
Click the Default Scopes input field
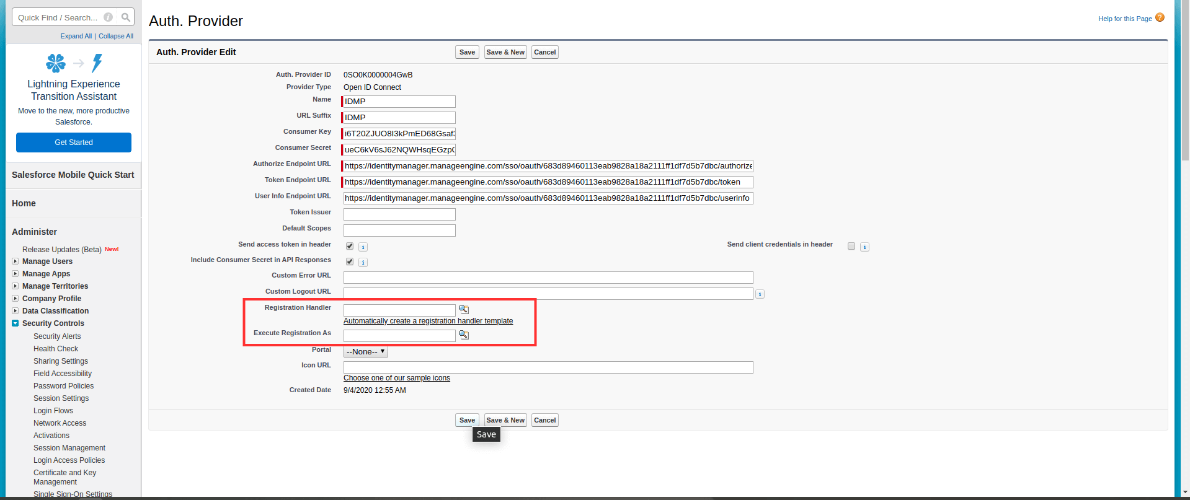point(399,230)
